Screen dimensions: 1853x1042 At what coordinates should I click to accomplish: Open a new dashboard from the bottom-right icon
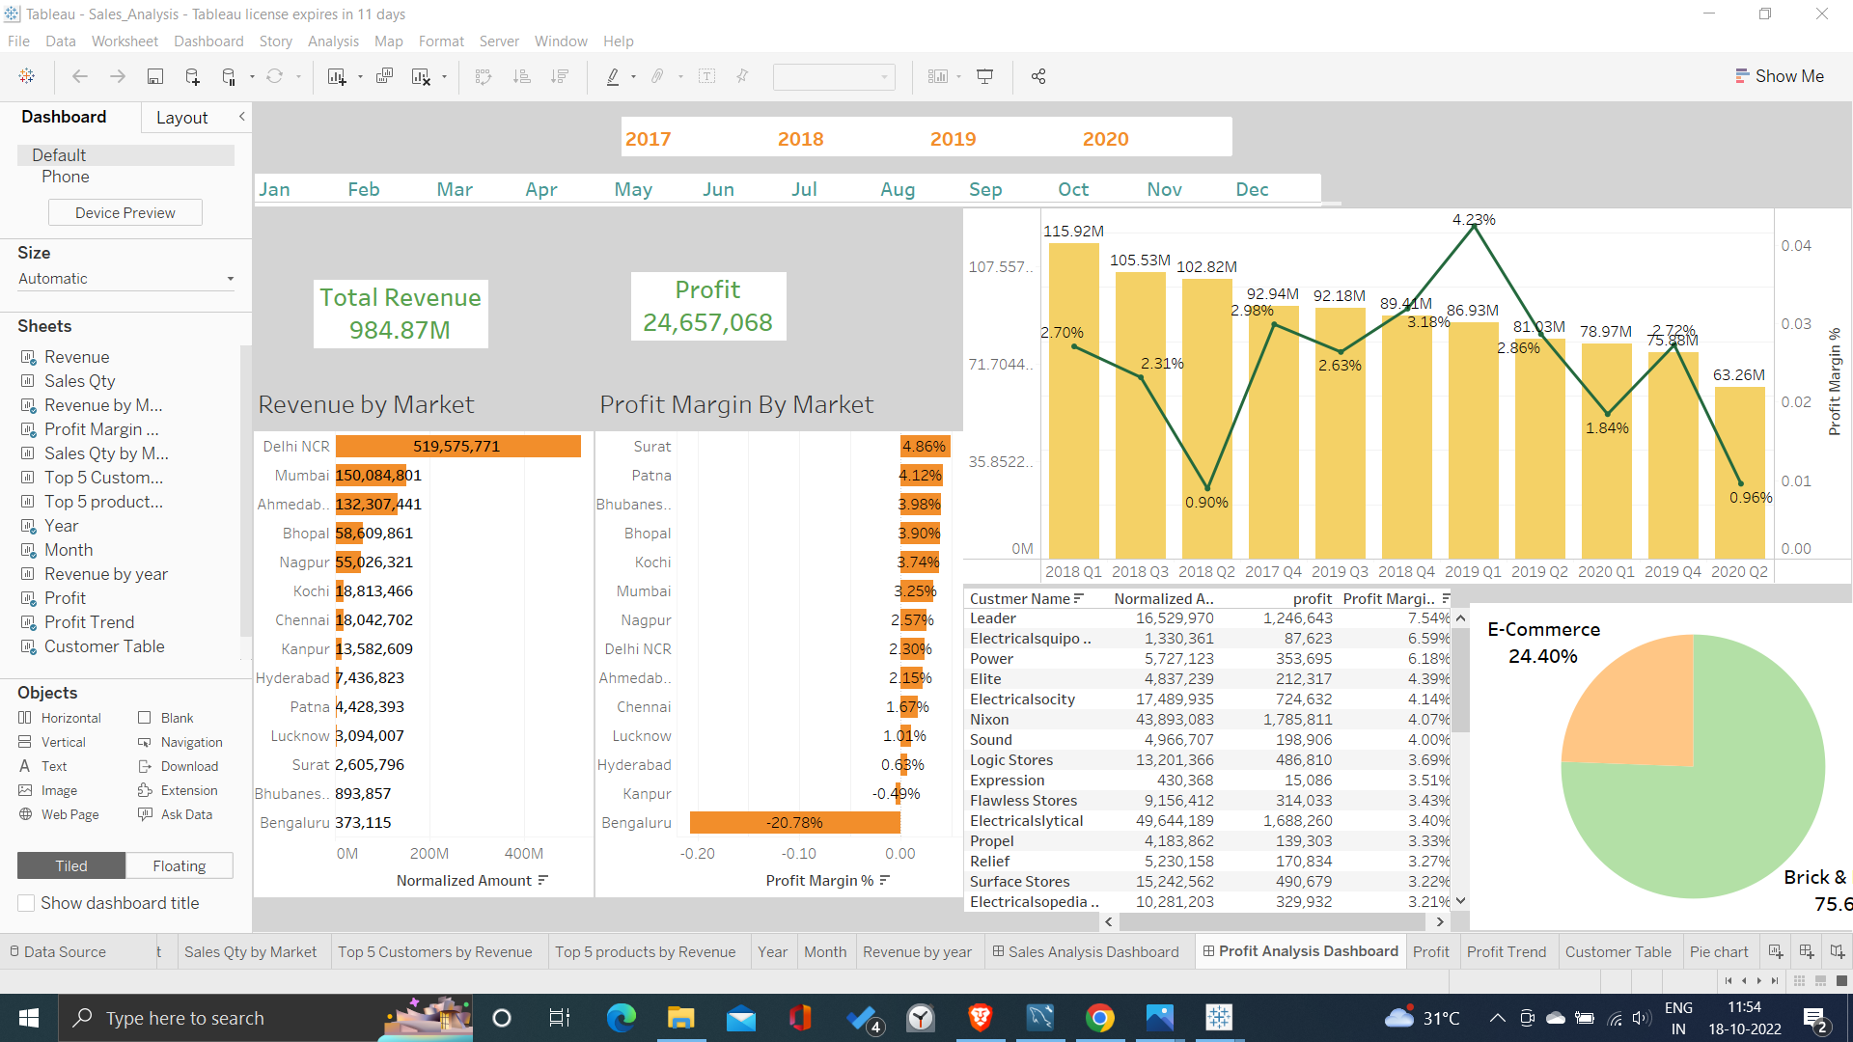1804,951
